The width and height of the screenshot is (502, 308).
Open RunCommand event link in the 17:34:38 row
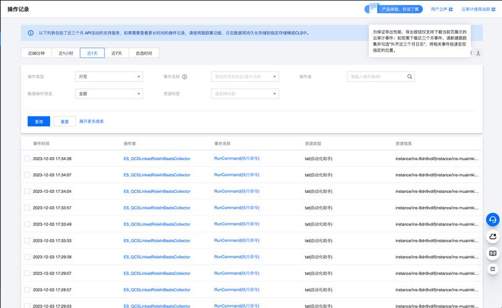pos(236,158)
